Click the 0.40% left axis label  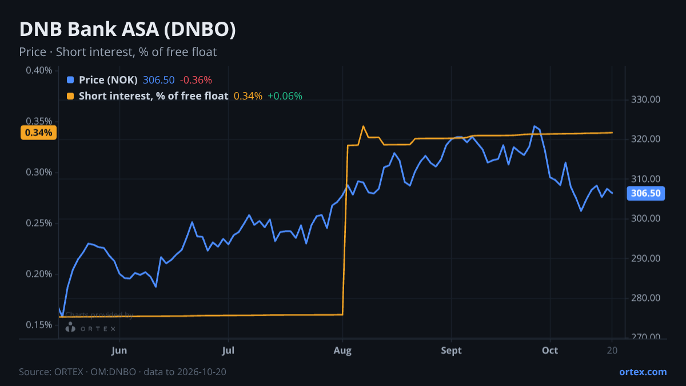(39, 70)
